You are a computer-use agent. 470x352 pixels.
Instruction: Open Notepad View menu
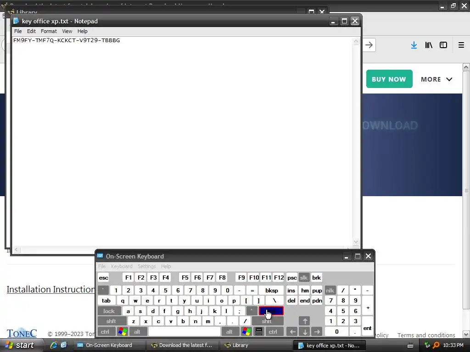[x=67, y=31]
